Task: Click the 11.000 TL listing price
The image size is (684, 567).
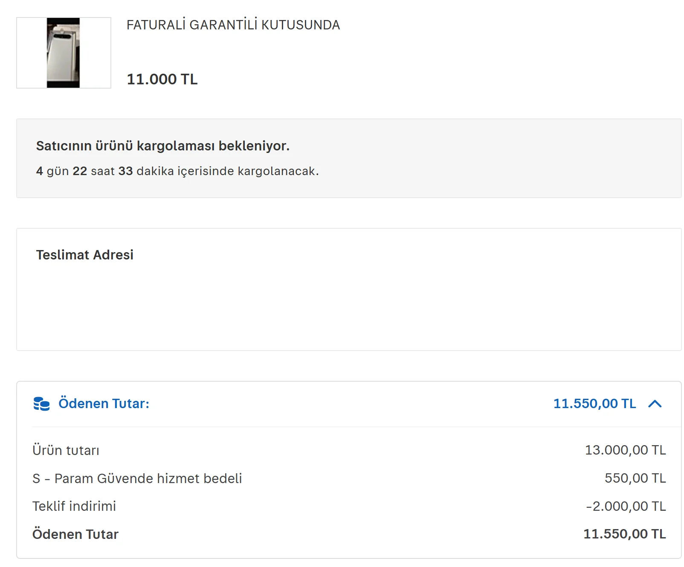Action: (x=162, y=79)
